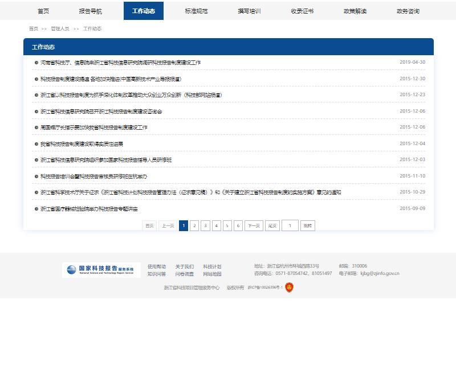Go to page 2 of results
Screen dimensions: 456x370
tap(194, 225)
